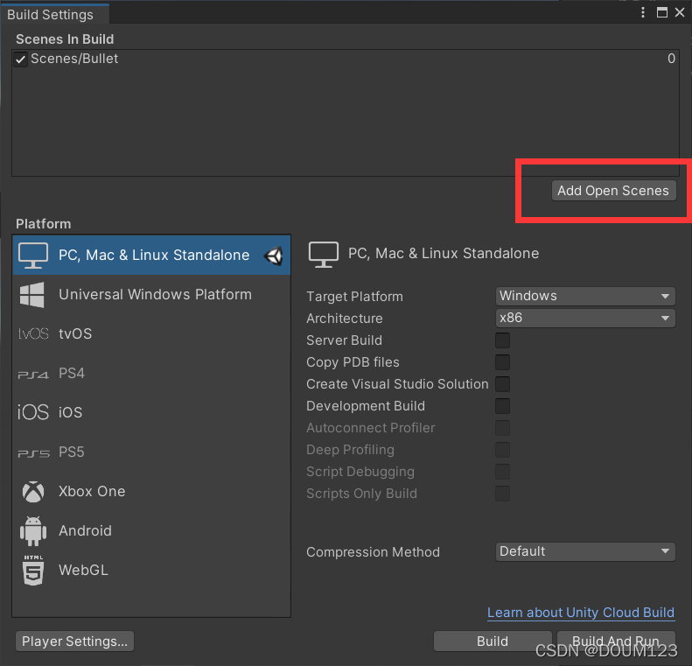692x666 pixels.
Task: Uncheck the Scenes/Bullet scene checkbox
Action: click(x=20, y=60)
